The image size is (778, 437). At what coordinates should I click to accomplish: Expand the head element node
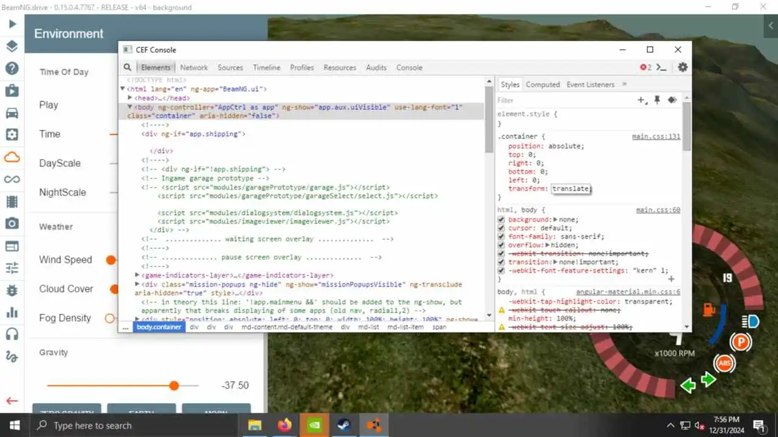coord(130,98)
